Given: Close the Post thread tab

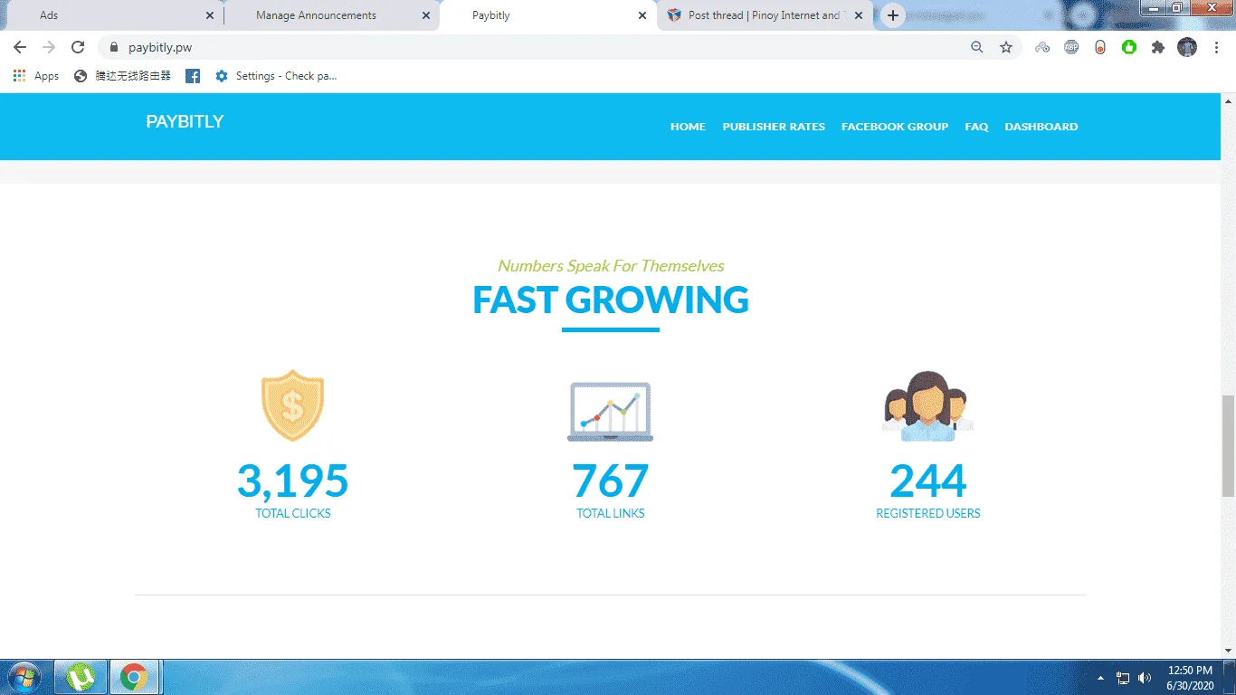Looking at the screenshot, I should click(859, 15).
